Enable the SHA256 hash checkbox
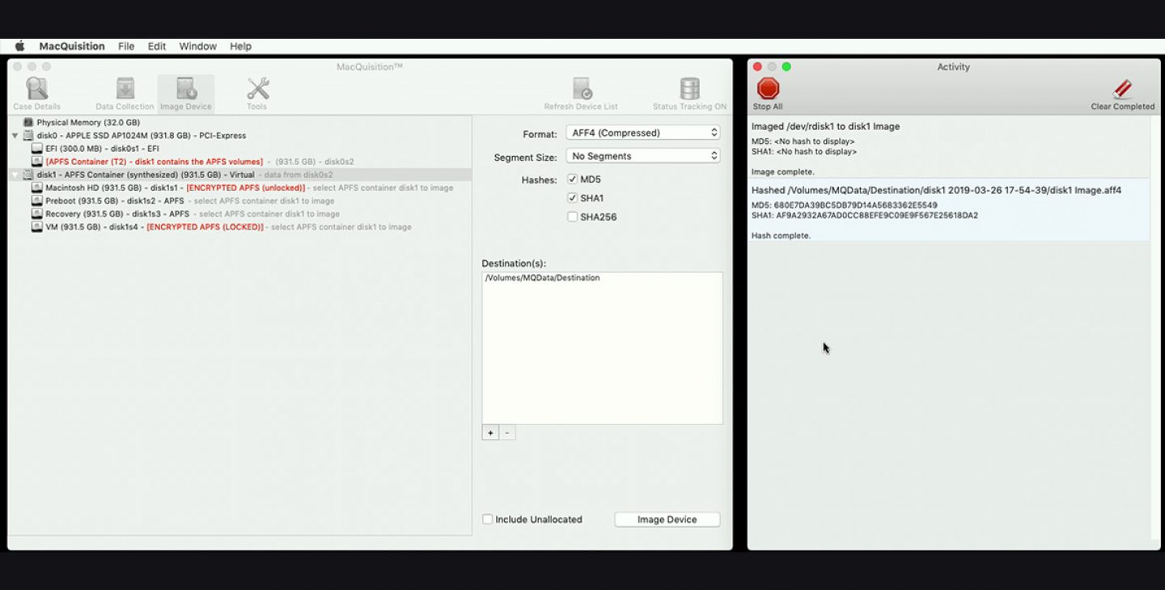The image size is (1165, 590). click(x=572, y=217)
